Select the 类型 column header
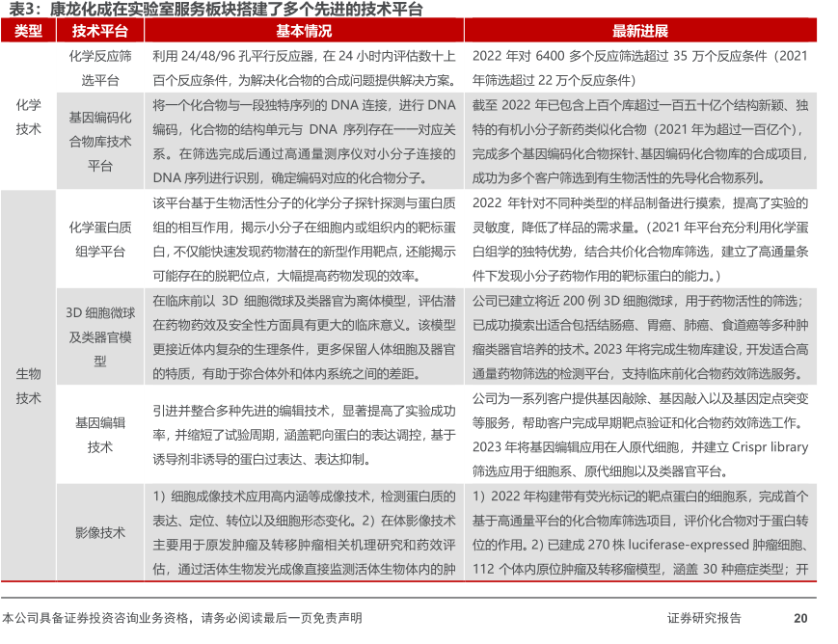The width and height of the screenshot is (838, 644). pos(28,31)
